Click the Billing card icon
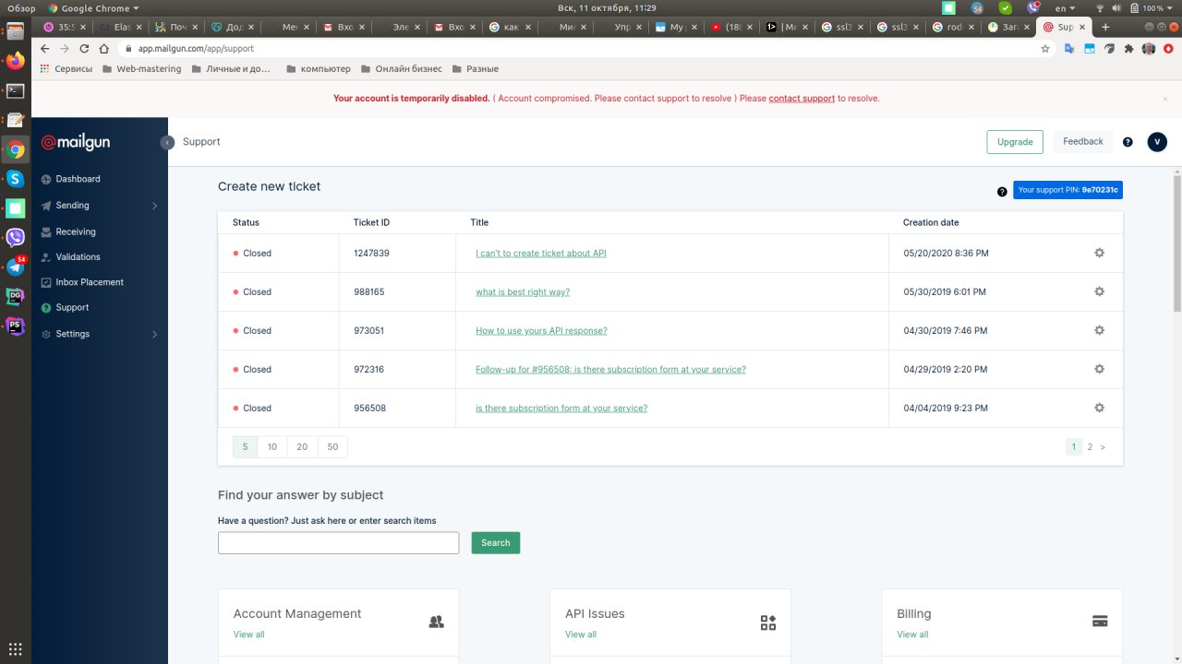Screen dimensions: 1182x664 tap(1100, 622)
